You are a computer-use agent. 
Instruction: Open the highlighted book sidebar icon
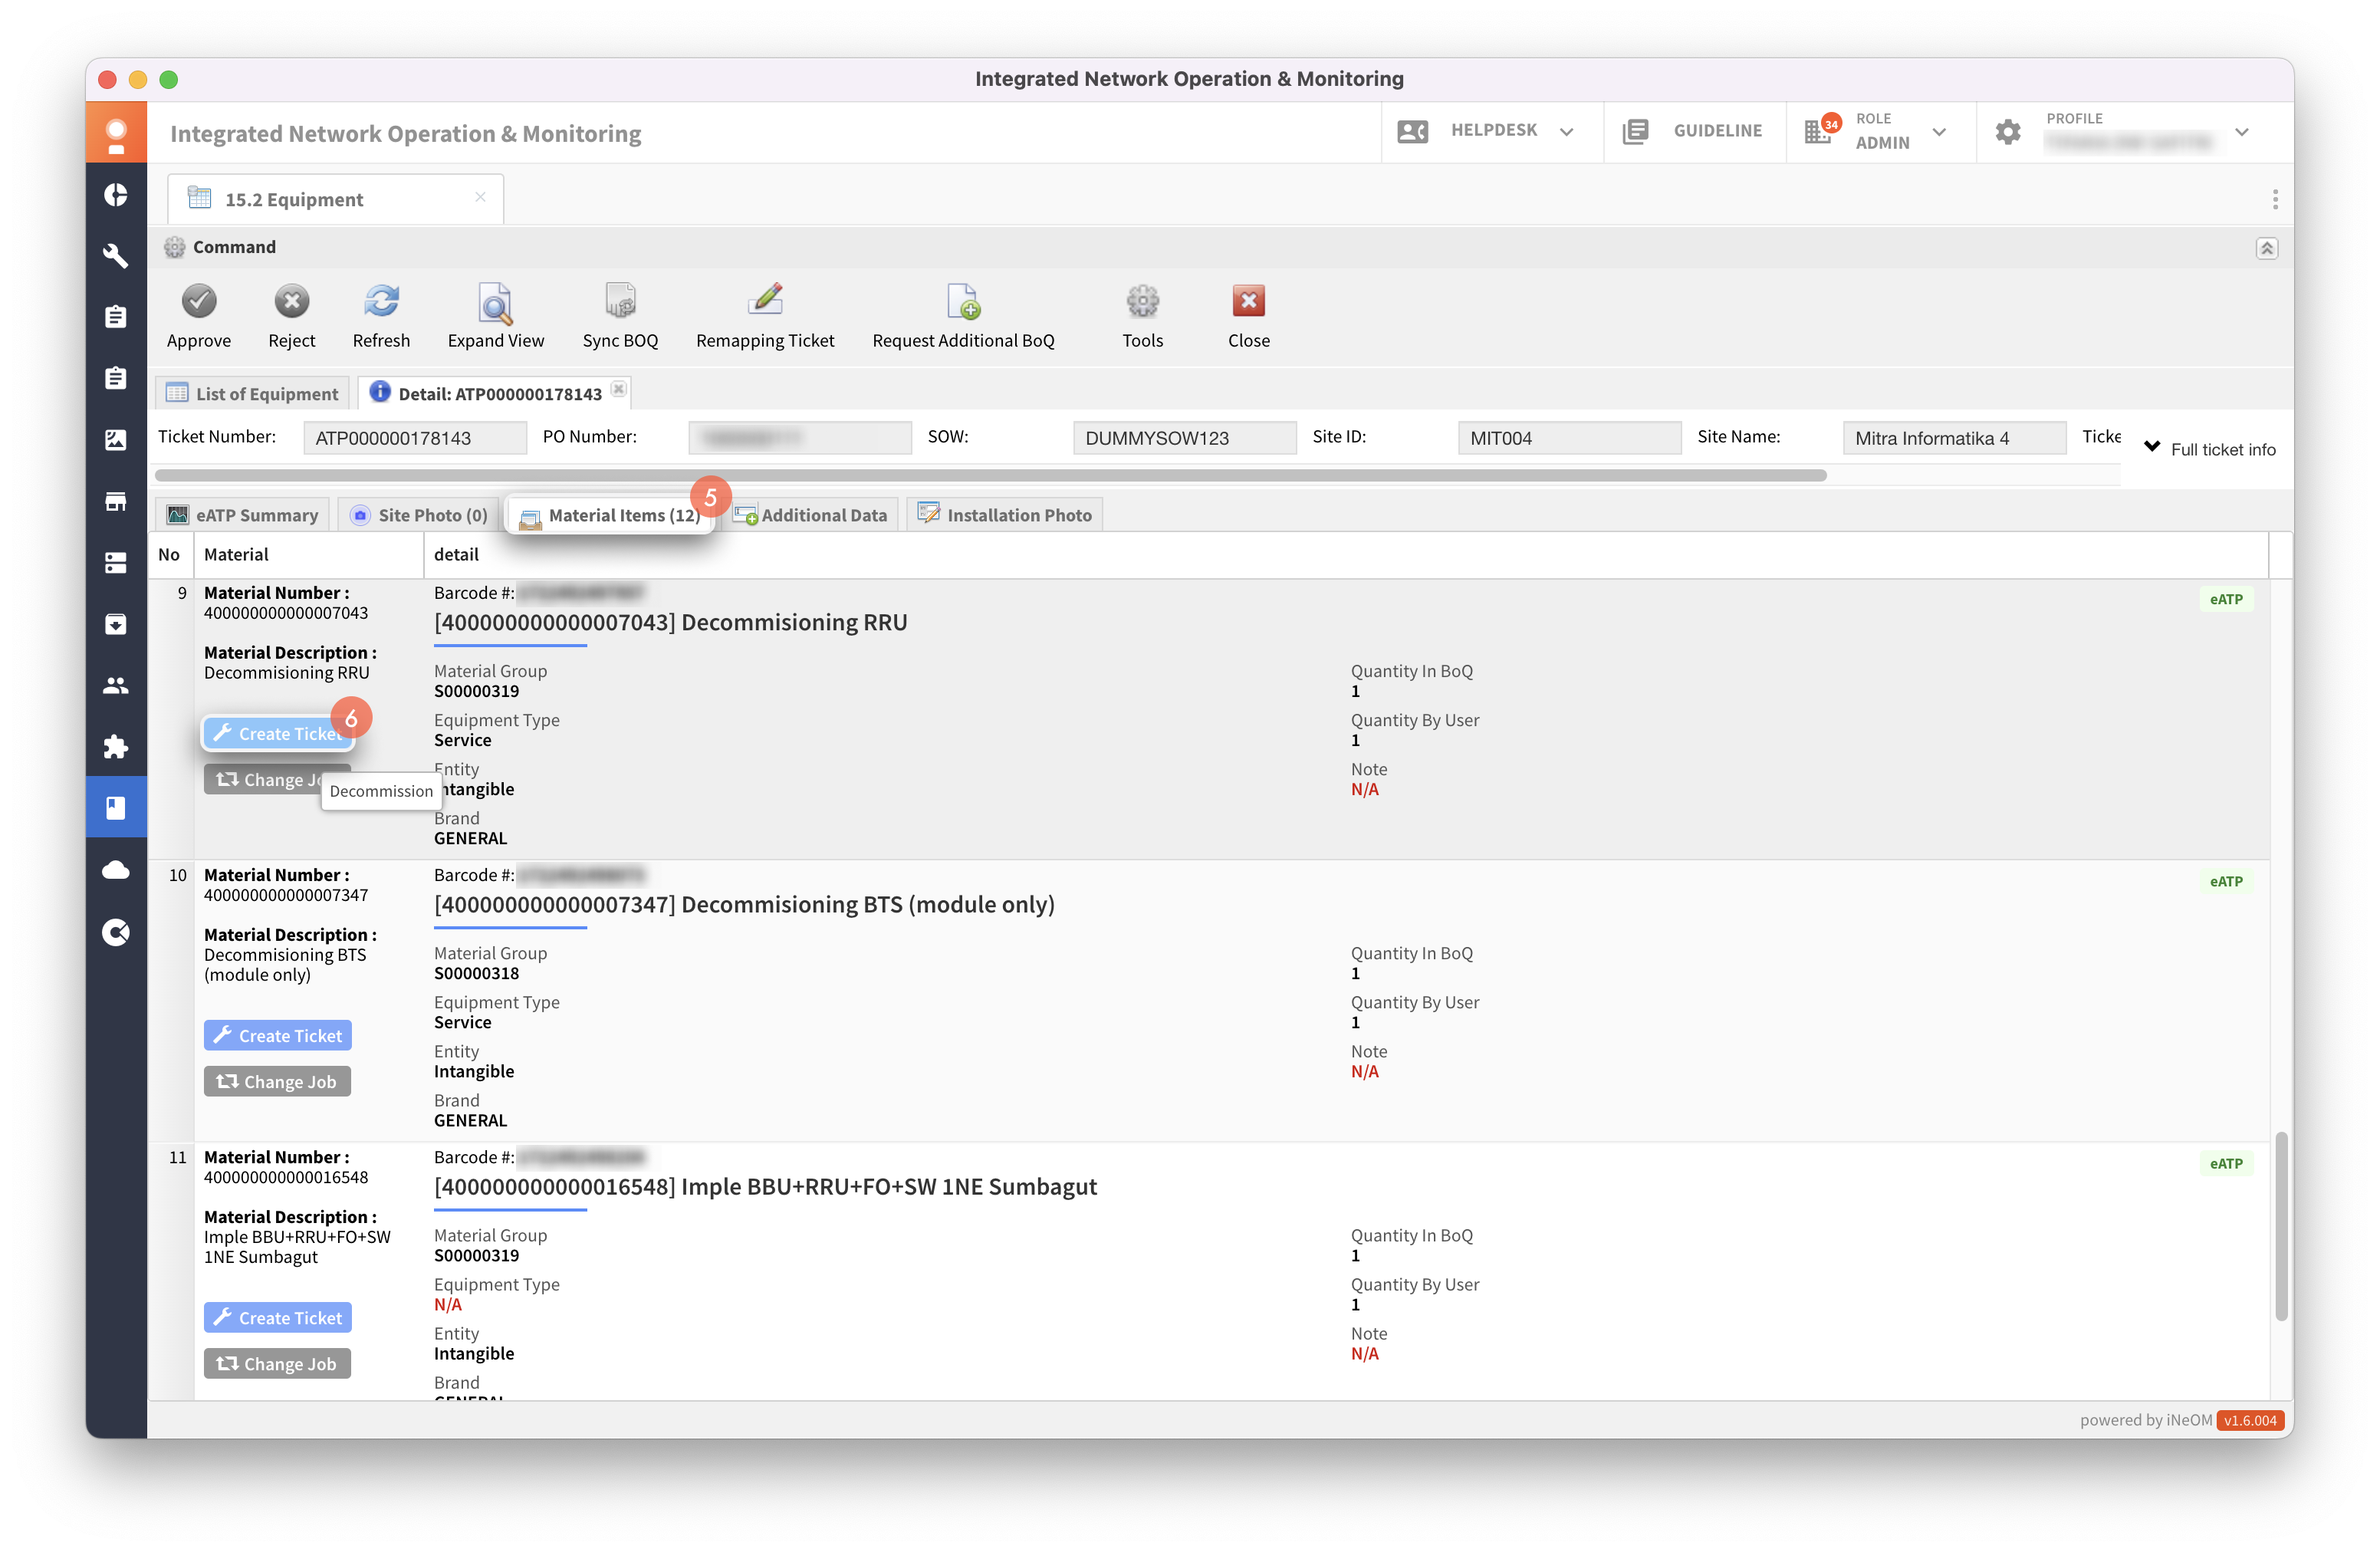tap(116, 807)
